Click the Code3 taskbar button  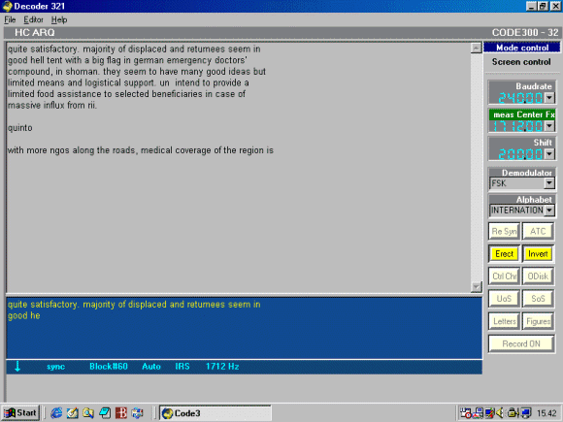pyautogui.click(x=215, y=413)
